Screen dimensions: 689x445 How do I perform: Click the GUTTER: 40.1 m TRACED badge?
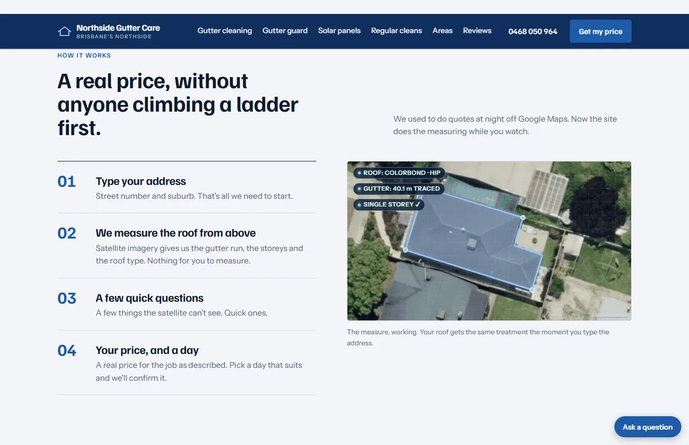click(398, 189)
